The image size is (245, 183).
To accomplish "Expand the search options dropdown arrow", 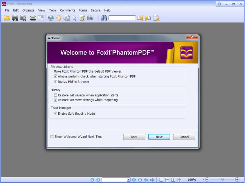I will pos(162,18).
